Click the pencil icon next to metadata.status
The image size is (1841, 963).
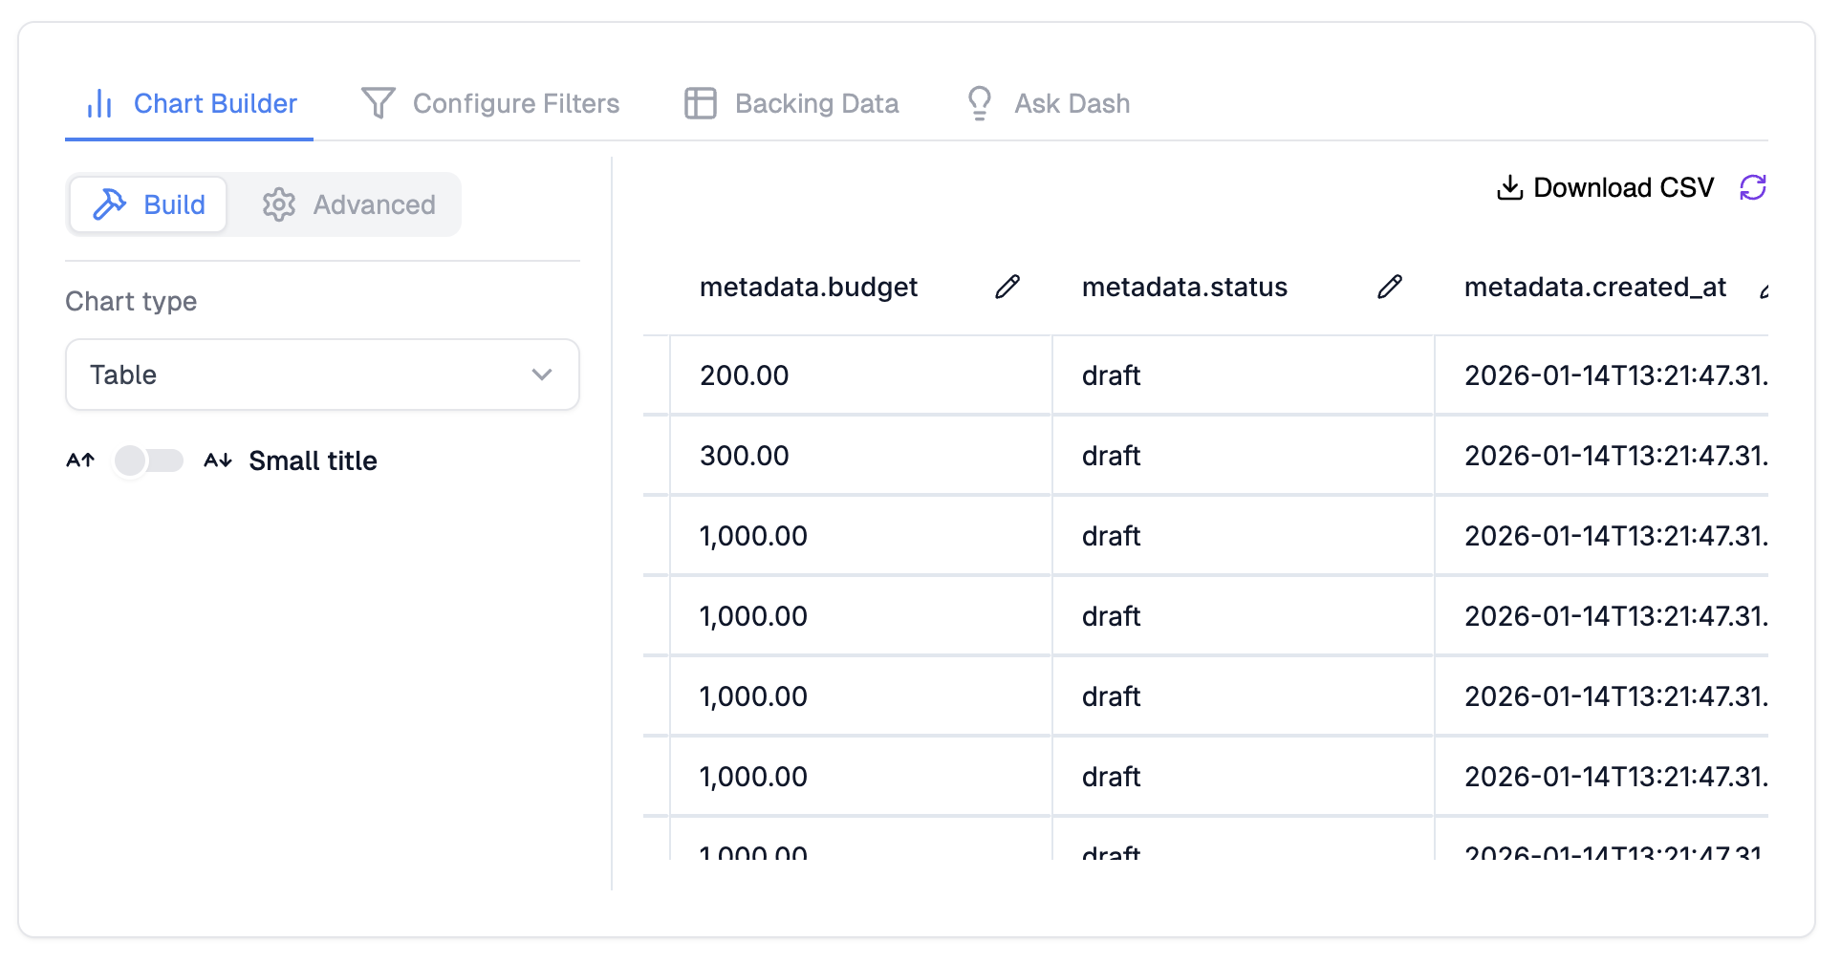(x=1389, y=287)
